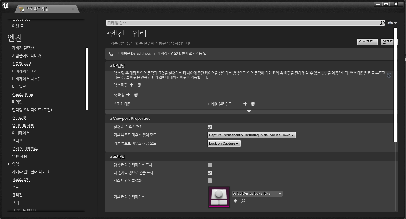Delete all 축 매핑 with trash icon
406x219 pixels.
136,95
